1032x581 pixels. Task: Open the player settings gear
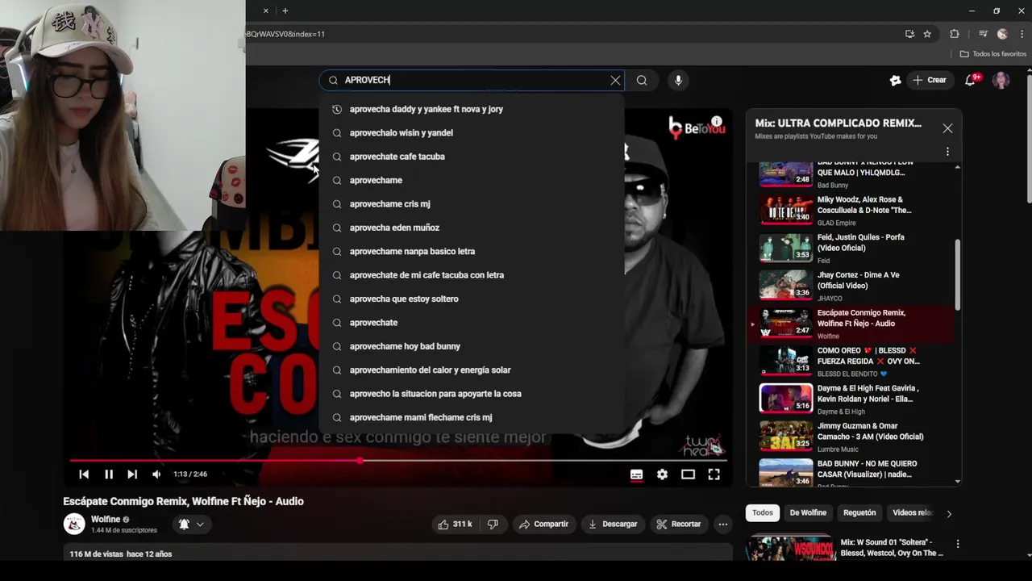[x=662, y=474]
